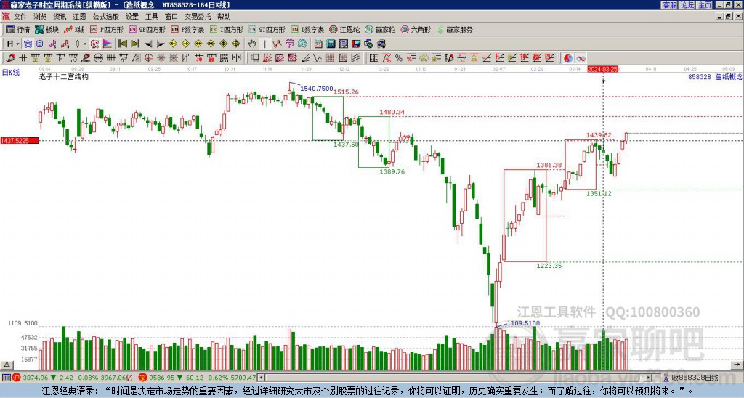Click the 日K线 chart label

click(10, 72)
